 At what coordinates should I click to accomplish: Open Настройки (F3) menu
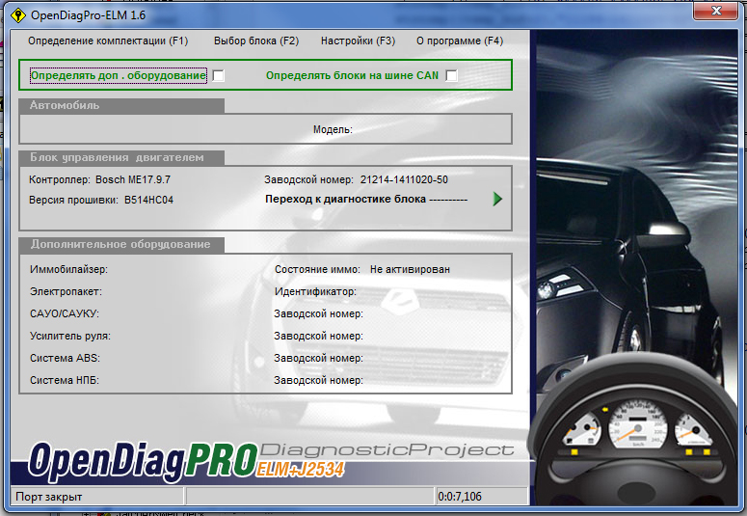358,41
